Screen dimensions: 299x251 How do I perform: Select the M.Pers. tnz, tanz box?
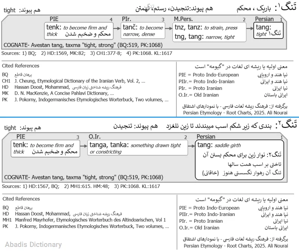[209, 32]
